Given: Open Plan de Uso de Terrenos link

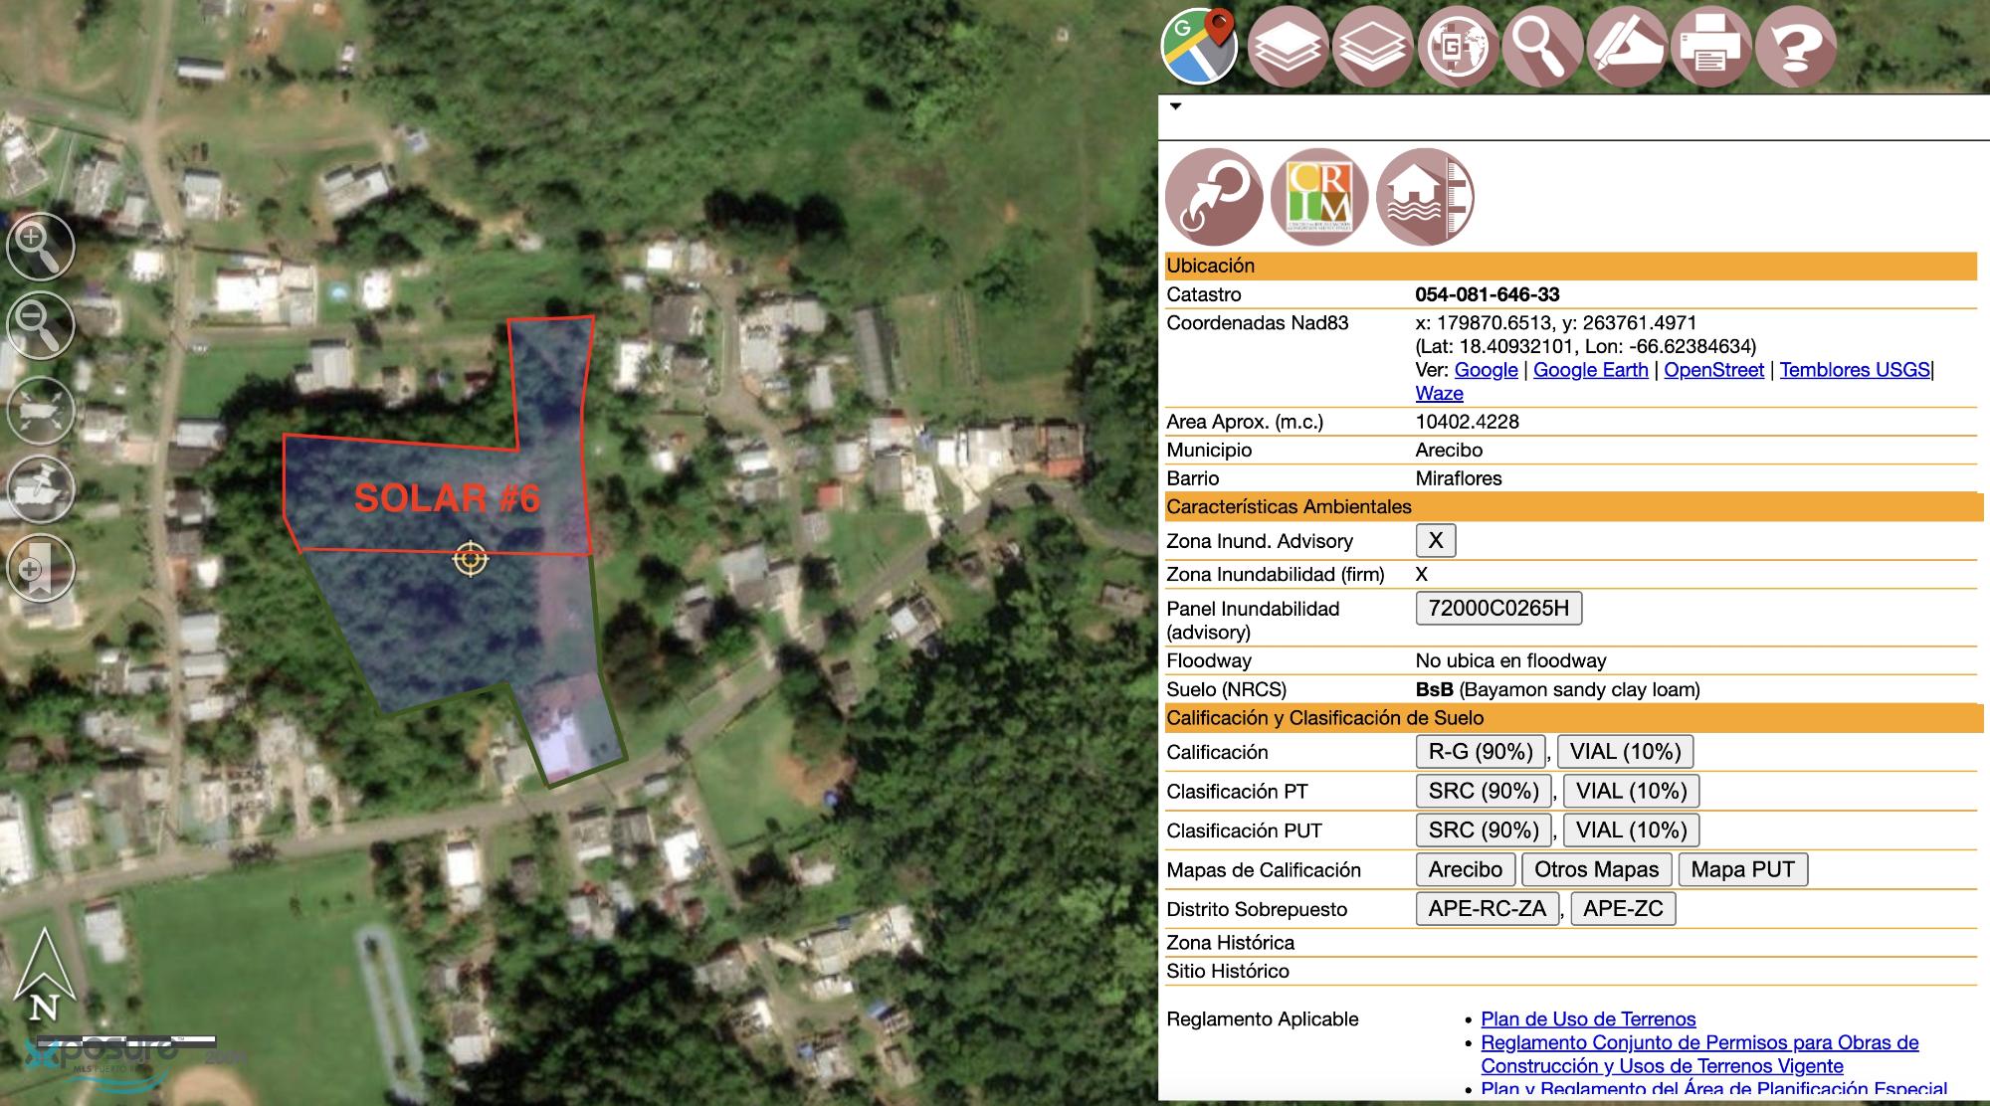Looking at the screenshot, I should 1587,1019.
